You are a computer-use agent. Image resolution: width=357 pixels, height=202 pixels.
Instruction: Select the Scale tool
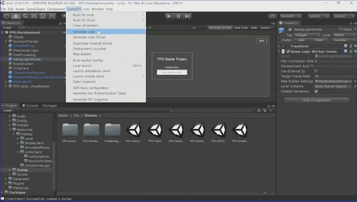[34, 16]
